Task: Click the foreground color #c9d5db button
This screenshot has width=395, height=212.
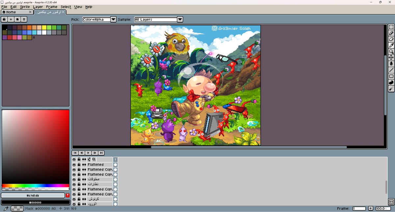Action: tap(33, 196)
